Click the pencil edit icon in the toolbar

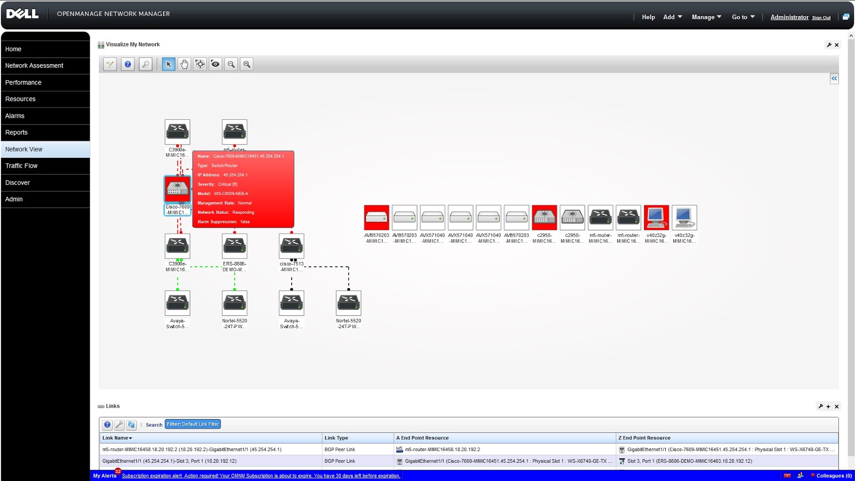pyautogui.click(x=111, y=64)
